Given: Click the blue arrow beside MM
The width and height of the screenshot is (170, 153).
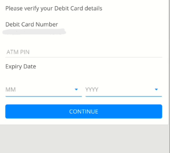Looking at the screenshot, I should pyautogui.click(x=76, y=89).
